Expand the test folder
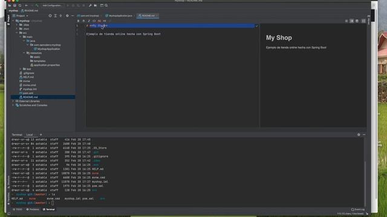This screenshot has width=387, height=217. (21, 69)
